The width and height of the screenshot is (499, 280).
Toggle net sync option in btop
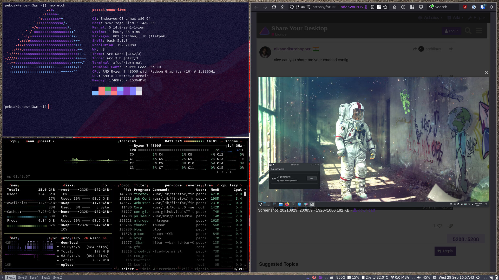tap(53, 238)
